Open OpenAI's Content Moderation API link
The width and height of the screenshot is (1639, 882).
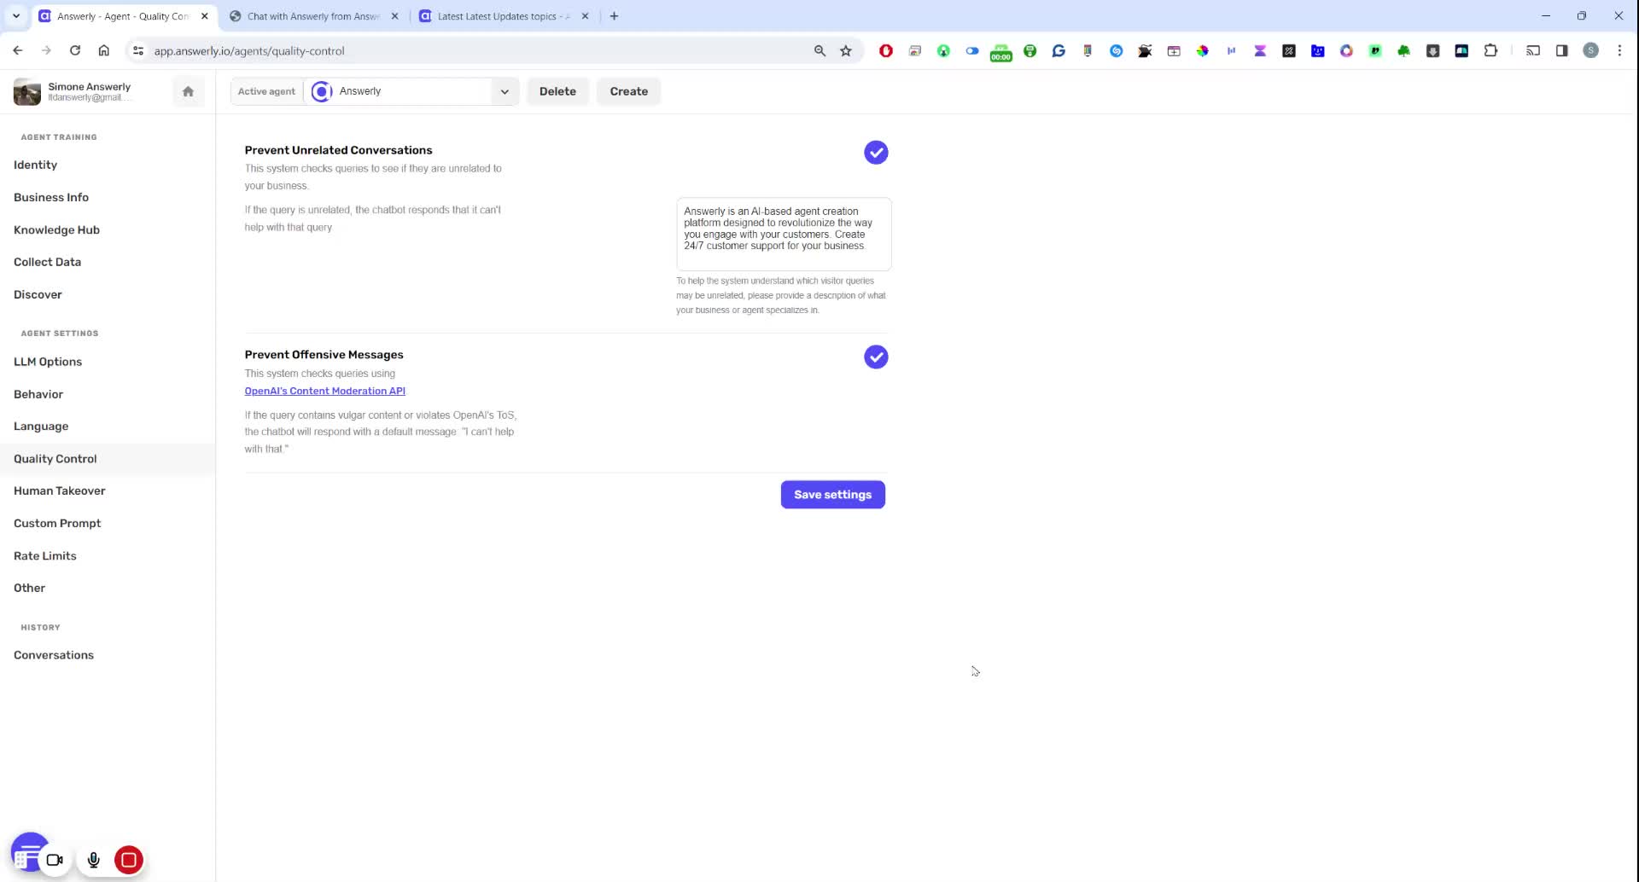tap(324, 391)
